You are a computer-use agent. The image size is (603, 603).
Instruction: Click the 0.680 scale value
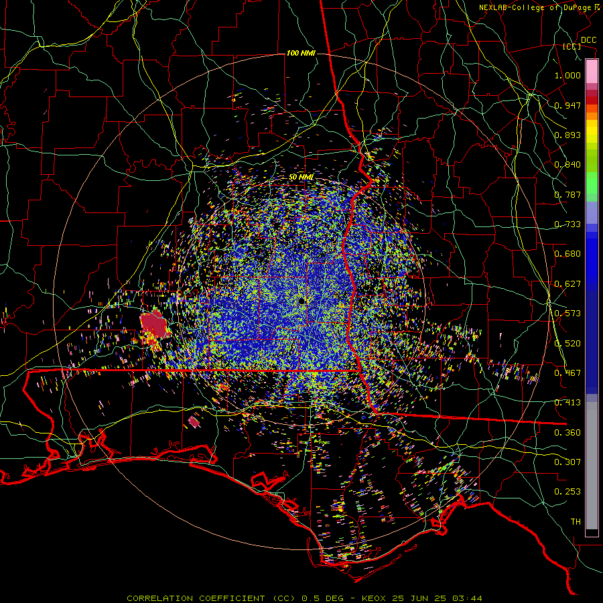(x=567, y=254)
